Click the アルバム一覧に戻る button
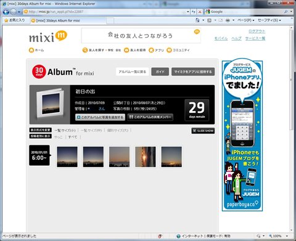Screen dimensions: 296x241 (x=133, y=71)
